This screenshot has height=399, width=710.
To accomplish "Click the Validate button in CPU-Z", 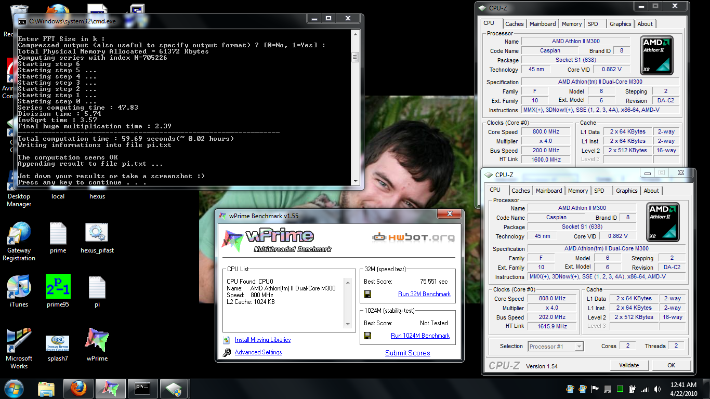I will (x=629, y=365).
